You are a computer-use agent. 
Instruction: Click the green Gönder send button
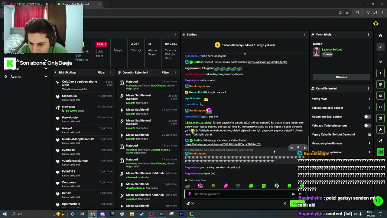pos(297,203)
